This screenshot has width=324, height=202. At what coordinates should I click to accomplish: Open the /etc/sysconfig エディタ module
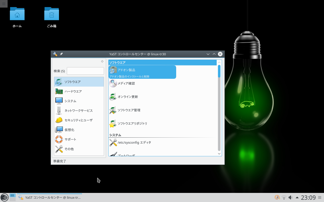(134, 142)
